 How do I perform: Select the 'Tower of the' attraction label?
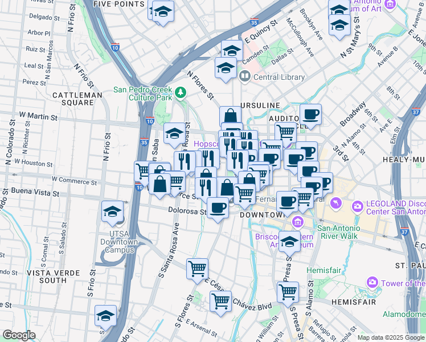403,283
